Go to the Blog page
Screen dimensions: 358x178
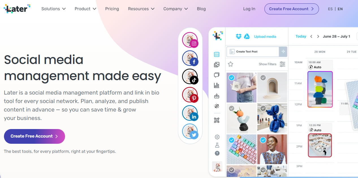[201, 9]
